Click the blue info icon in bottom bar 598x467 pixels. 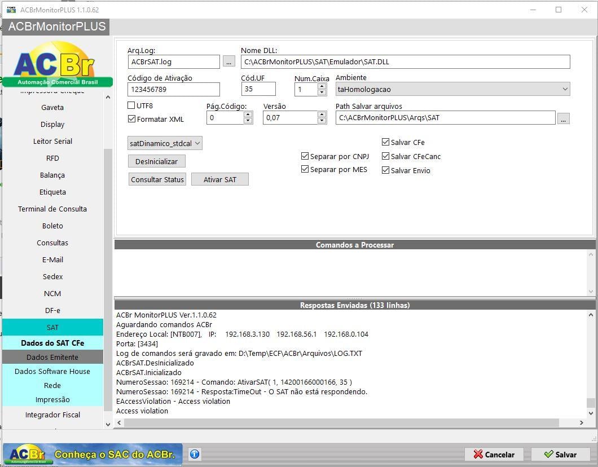coord(195,454)
